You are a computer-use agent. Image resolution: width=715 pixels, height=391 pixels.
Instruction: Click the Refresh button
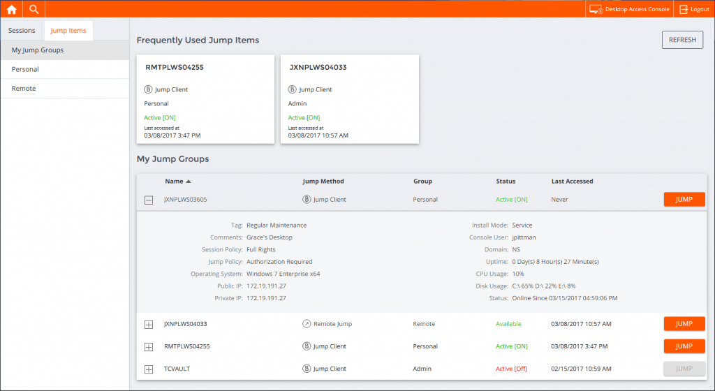[x=682, y=40]
